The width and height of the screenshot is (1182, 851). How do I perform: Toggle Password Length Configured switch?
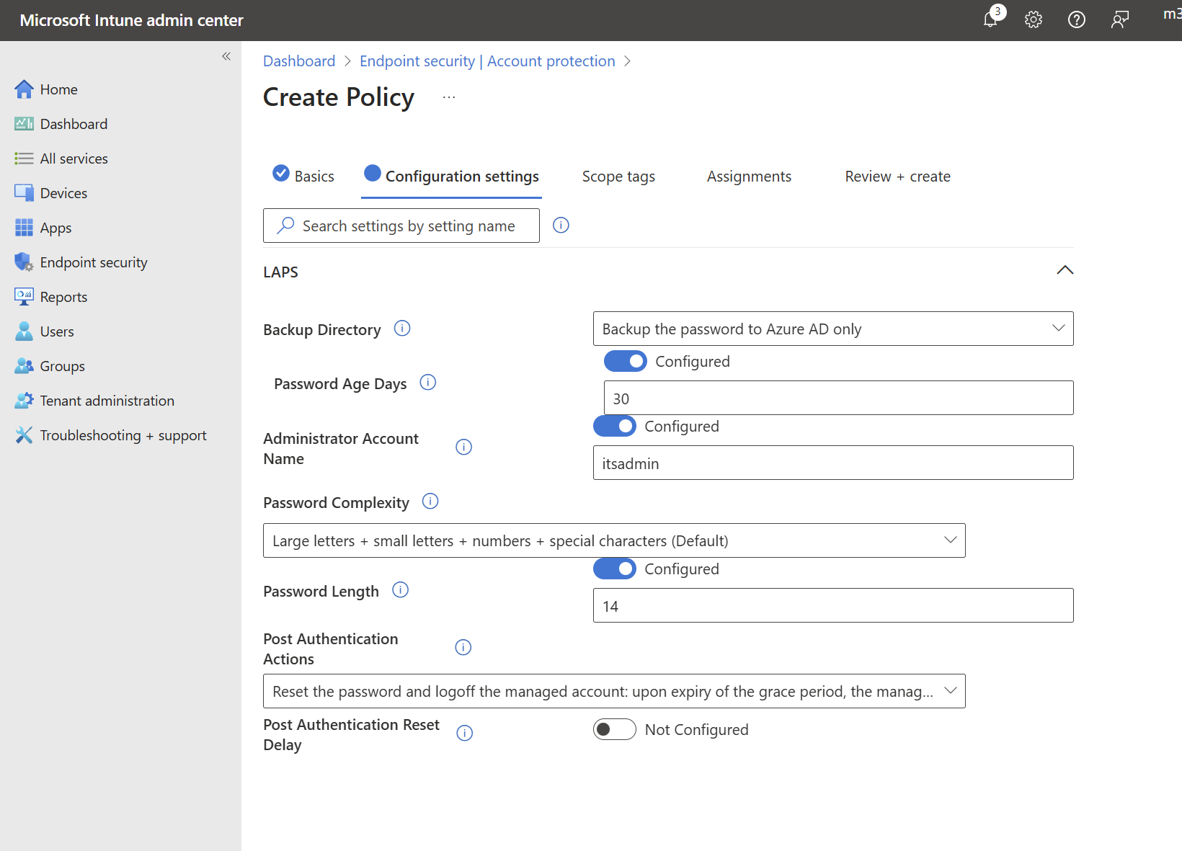614,569
